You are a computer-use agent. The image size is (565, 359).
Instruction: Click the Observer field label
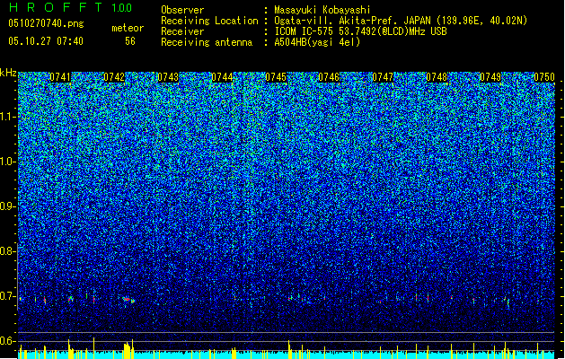pos(182,10)
